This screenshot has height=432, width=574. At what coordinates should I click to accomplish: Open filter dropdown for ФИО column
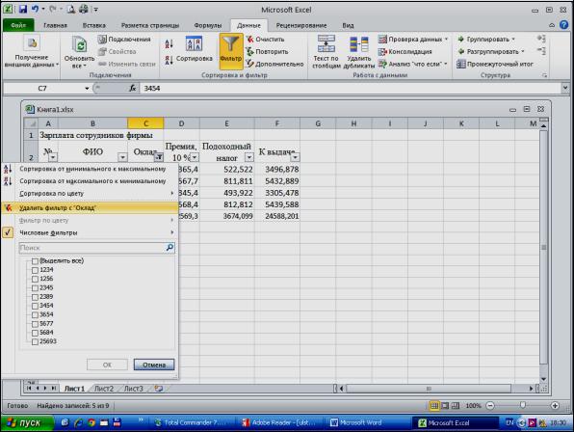[122, 157]
